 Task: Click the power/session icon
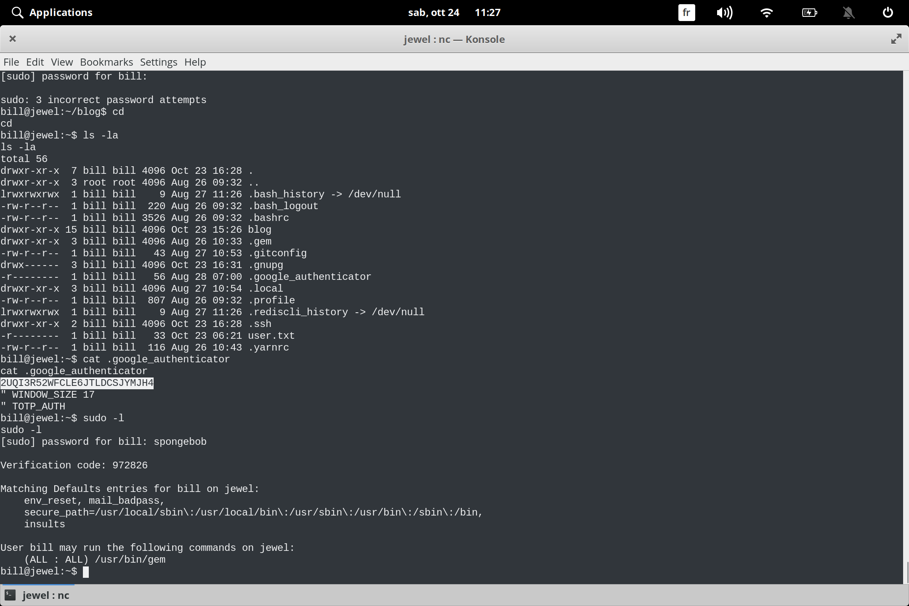point(888,12)
